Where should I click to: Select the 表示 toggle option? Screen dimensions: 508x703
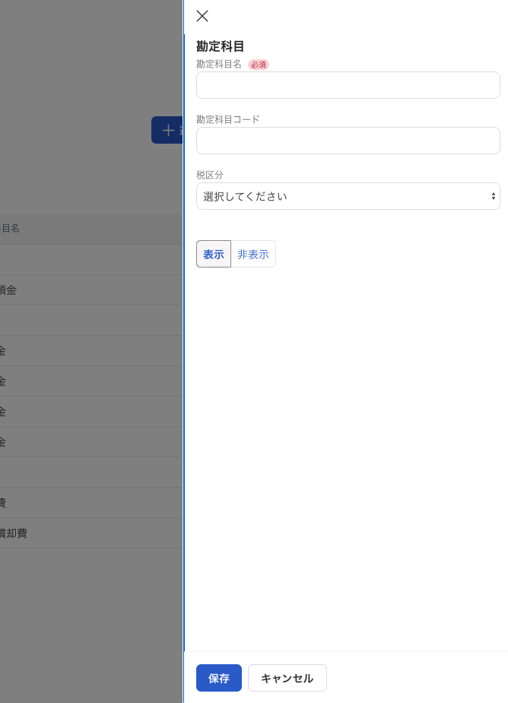tap(214, 254)
